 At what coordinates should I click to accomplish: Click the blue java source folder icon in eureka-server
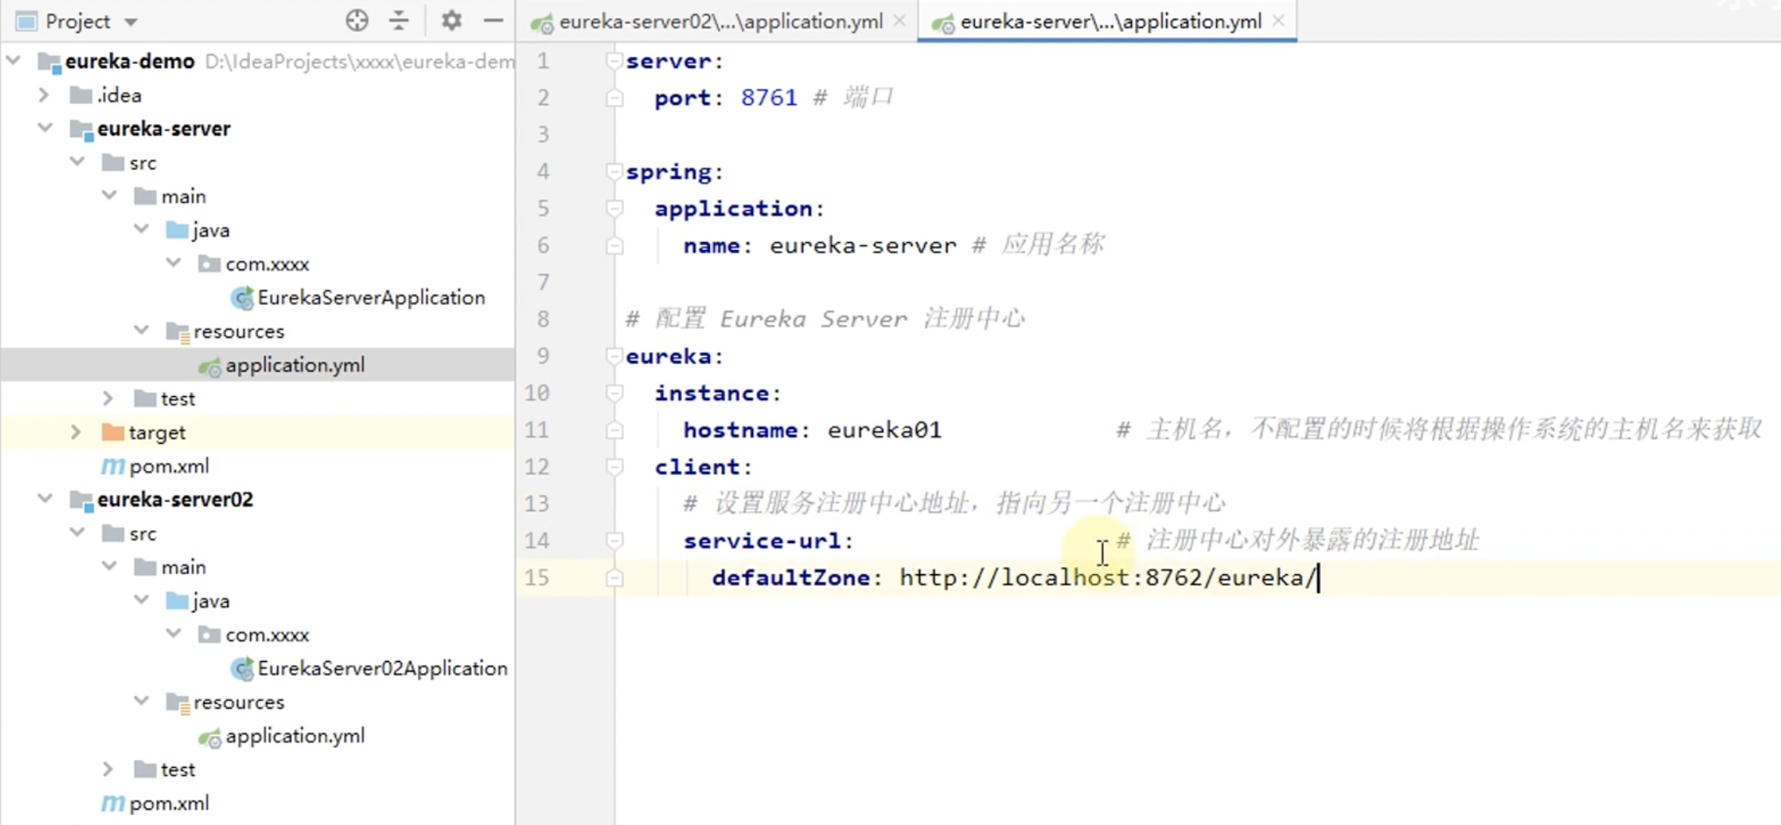[x=177, y=230]
